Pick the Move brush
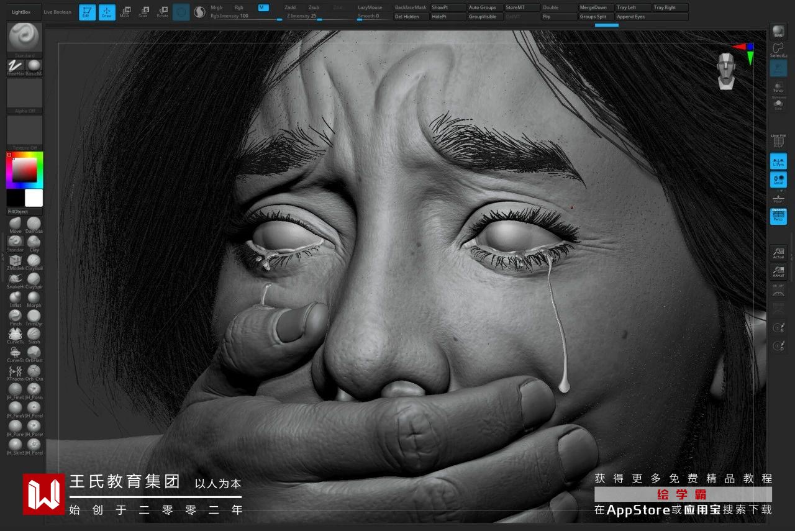 coord(16,224)
